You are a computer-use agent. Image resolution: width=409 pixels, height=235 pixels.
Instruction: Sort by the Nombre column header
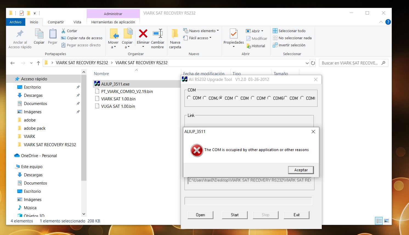pyautogui.click(x=101, y=73)
